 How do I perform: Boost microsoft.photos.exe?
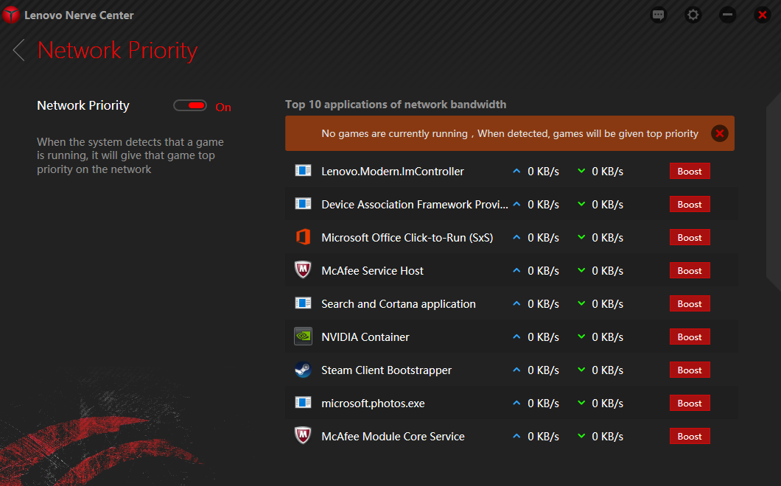pyautogui.click(x=690, y=403)
